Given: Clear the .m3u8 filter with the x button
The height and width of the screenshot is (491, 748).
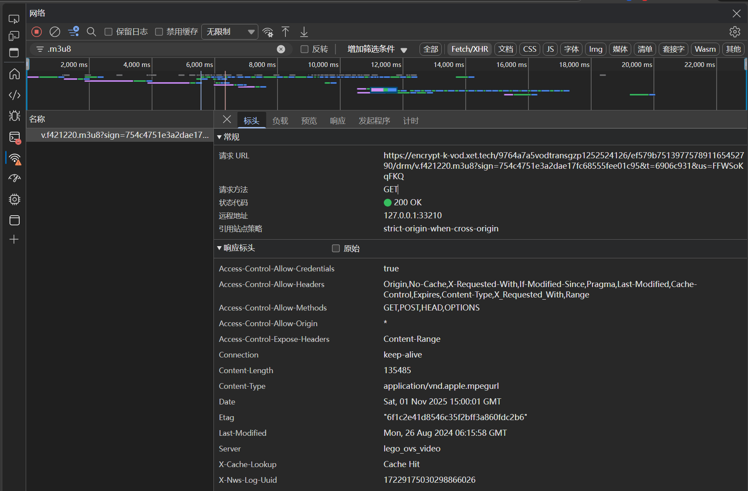Looking at the screenshot, I should pos(281,49).
